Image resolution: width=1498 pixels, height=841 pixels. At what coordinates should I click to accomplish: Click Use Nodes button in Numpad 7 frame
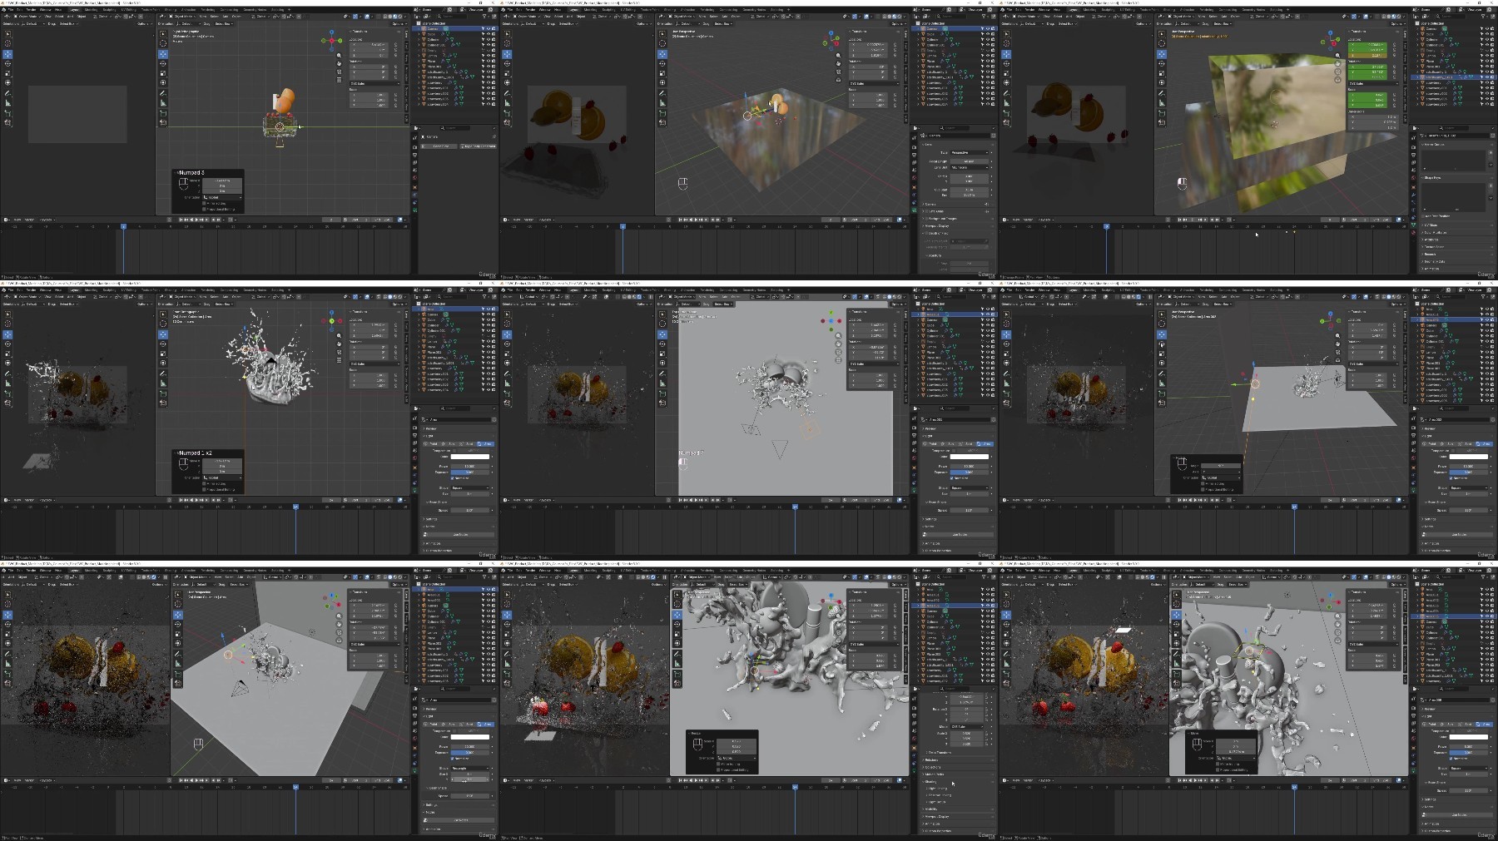tap(960, 535)
